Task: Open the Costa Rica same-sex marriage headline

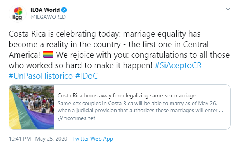Action: (x=127, y=95)
